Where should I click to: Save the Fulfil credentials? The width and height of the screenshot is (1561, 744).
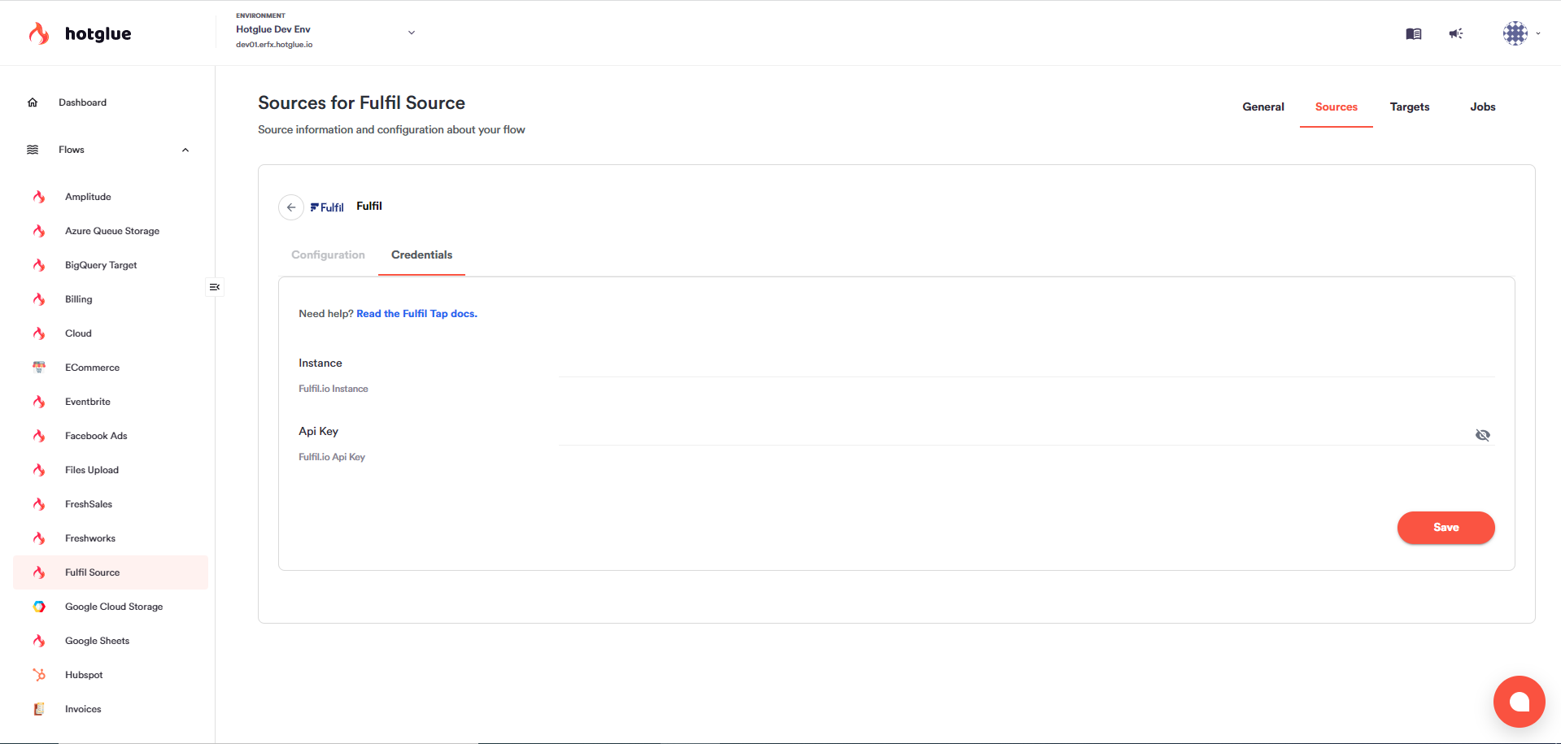pos(1445,528)
